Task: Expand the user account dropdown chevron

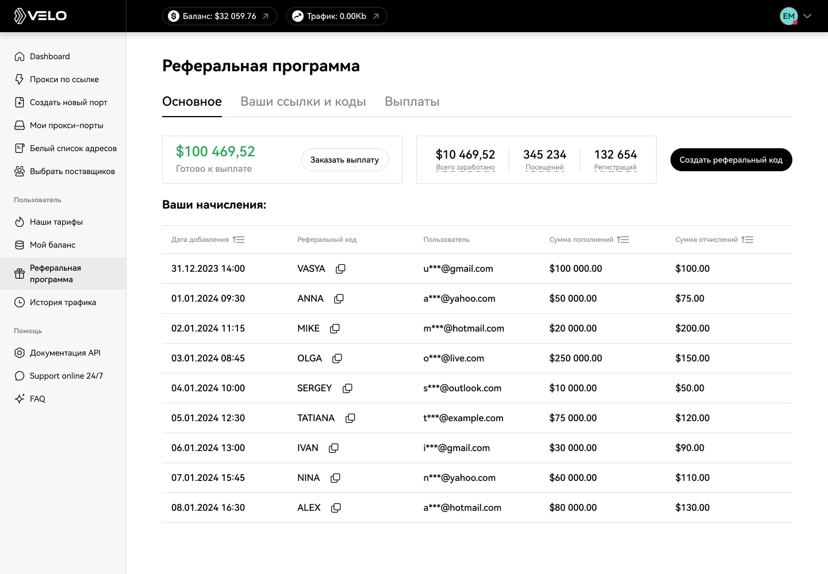Action: coord(807,16)
